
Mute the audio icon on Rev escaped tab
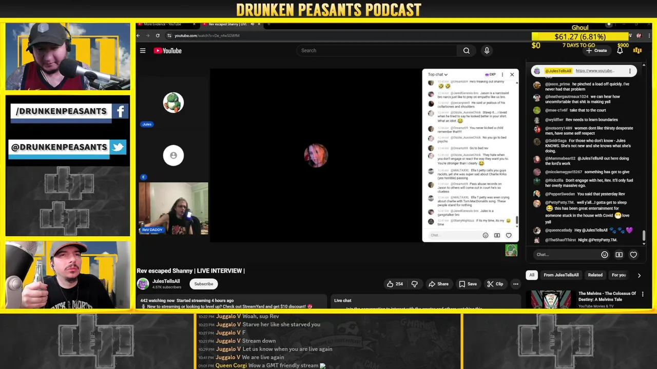pyautogui.click(x=252, y=24)
